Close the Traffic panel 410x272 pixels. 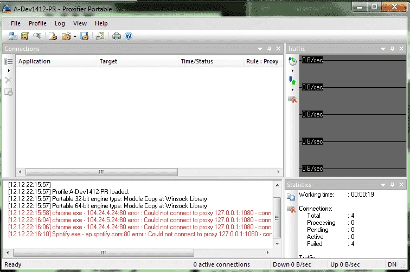tap(401, 49)
